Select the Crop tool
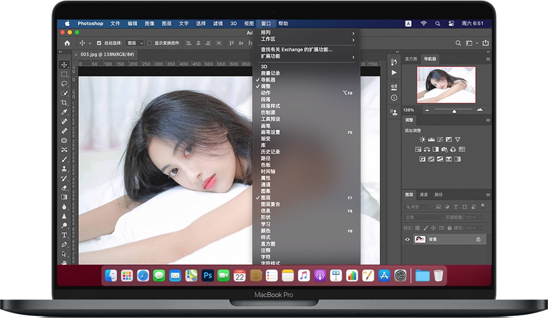 click(64, 100)
